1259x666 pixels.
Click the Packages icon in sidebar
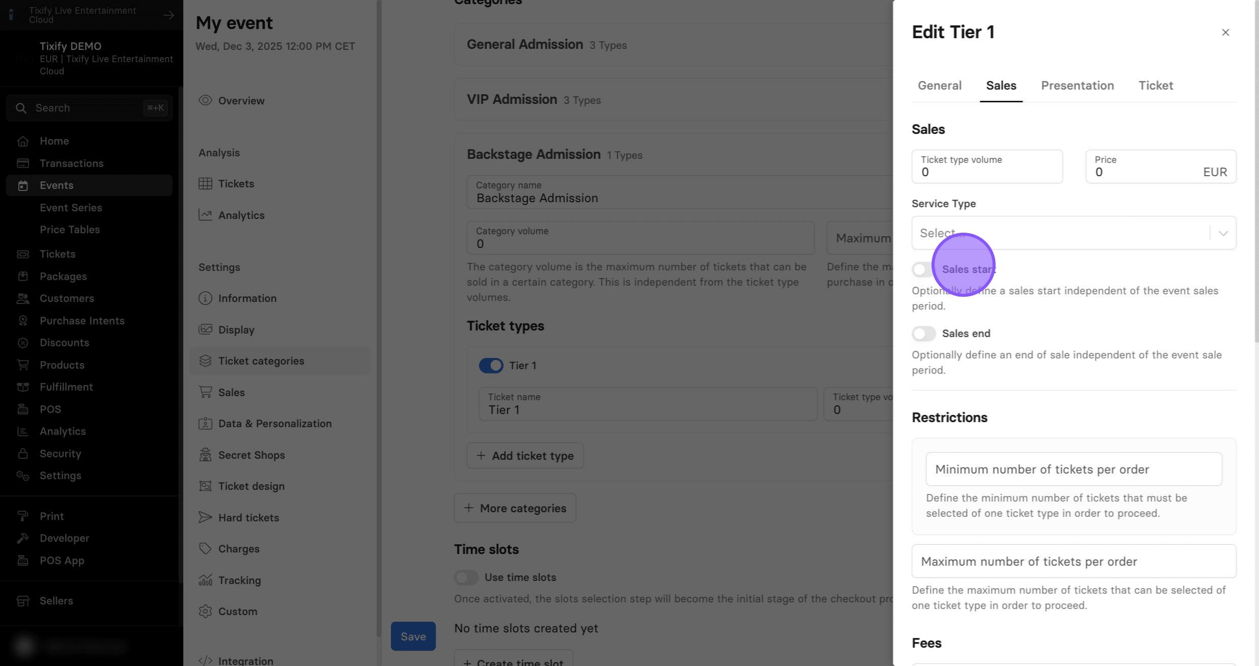(x=23, y=276)
